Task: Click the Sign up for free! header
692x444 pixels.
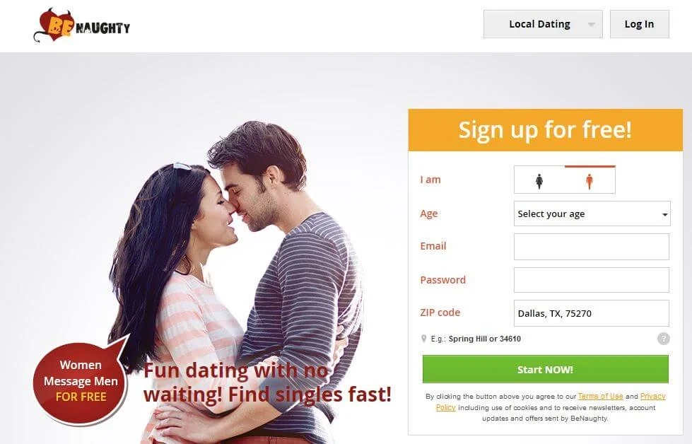Action: click(546, 130)
